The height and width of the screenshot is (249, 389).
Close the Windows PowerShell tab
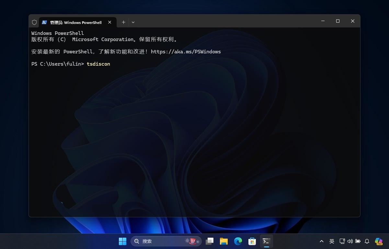click(x=110, y=22)
